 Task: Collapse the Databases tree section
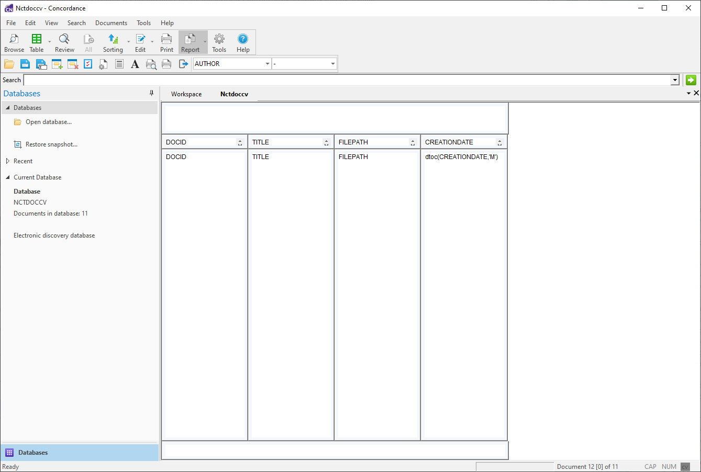pos(8,108)
